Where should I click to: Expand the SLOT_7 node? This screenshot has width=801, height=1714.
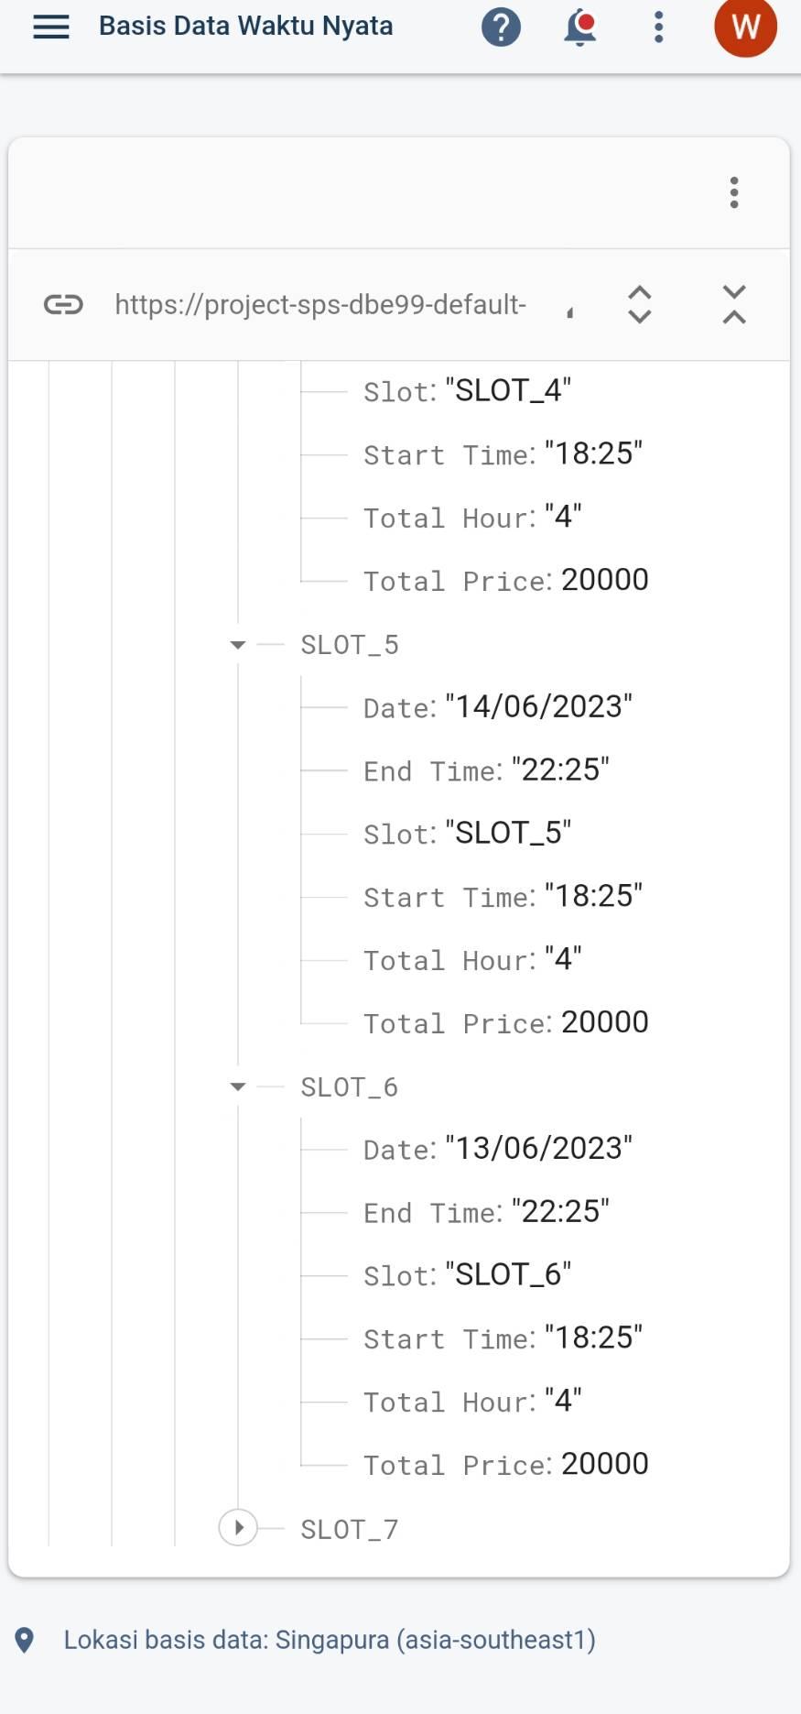[238, 1528]
